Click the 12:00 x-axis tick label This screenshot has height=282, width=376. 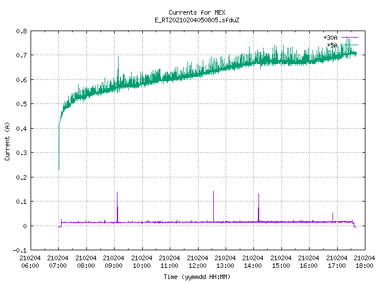coord(197,266)
